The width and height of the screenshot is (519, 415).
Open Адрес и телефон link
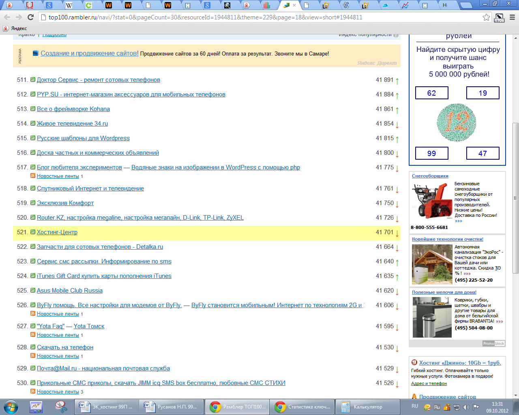(429, 383)
